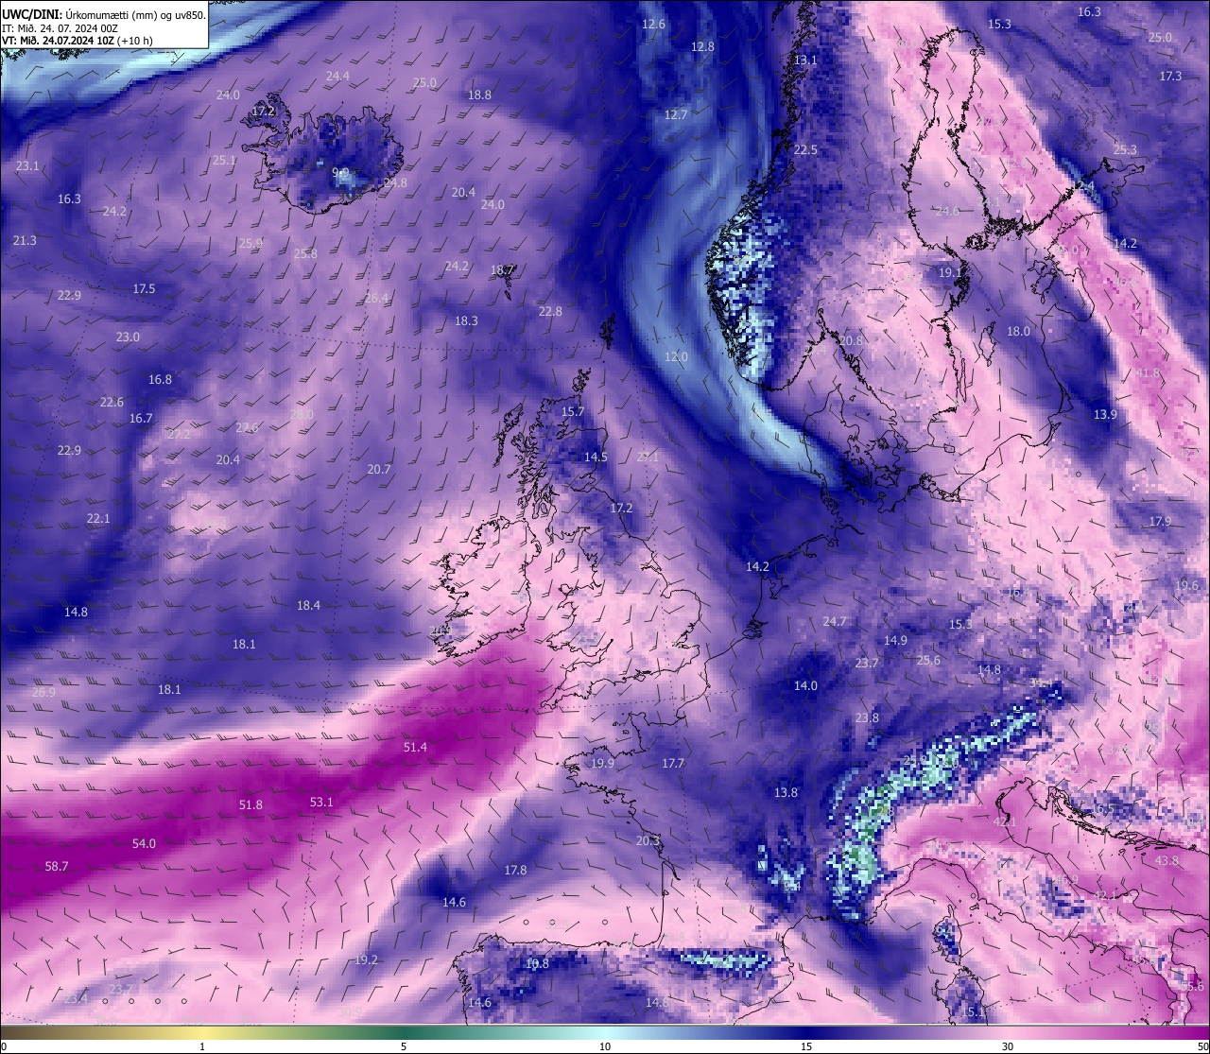The width and height of the screenshot is (1210, 1054).
Task: Click the 16.8 value label
Action: click(160, 379)
